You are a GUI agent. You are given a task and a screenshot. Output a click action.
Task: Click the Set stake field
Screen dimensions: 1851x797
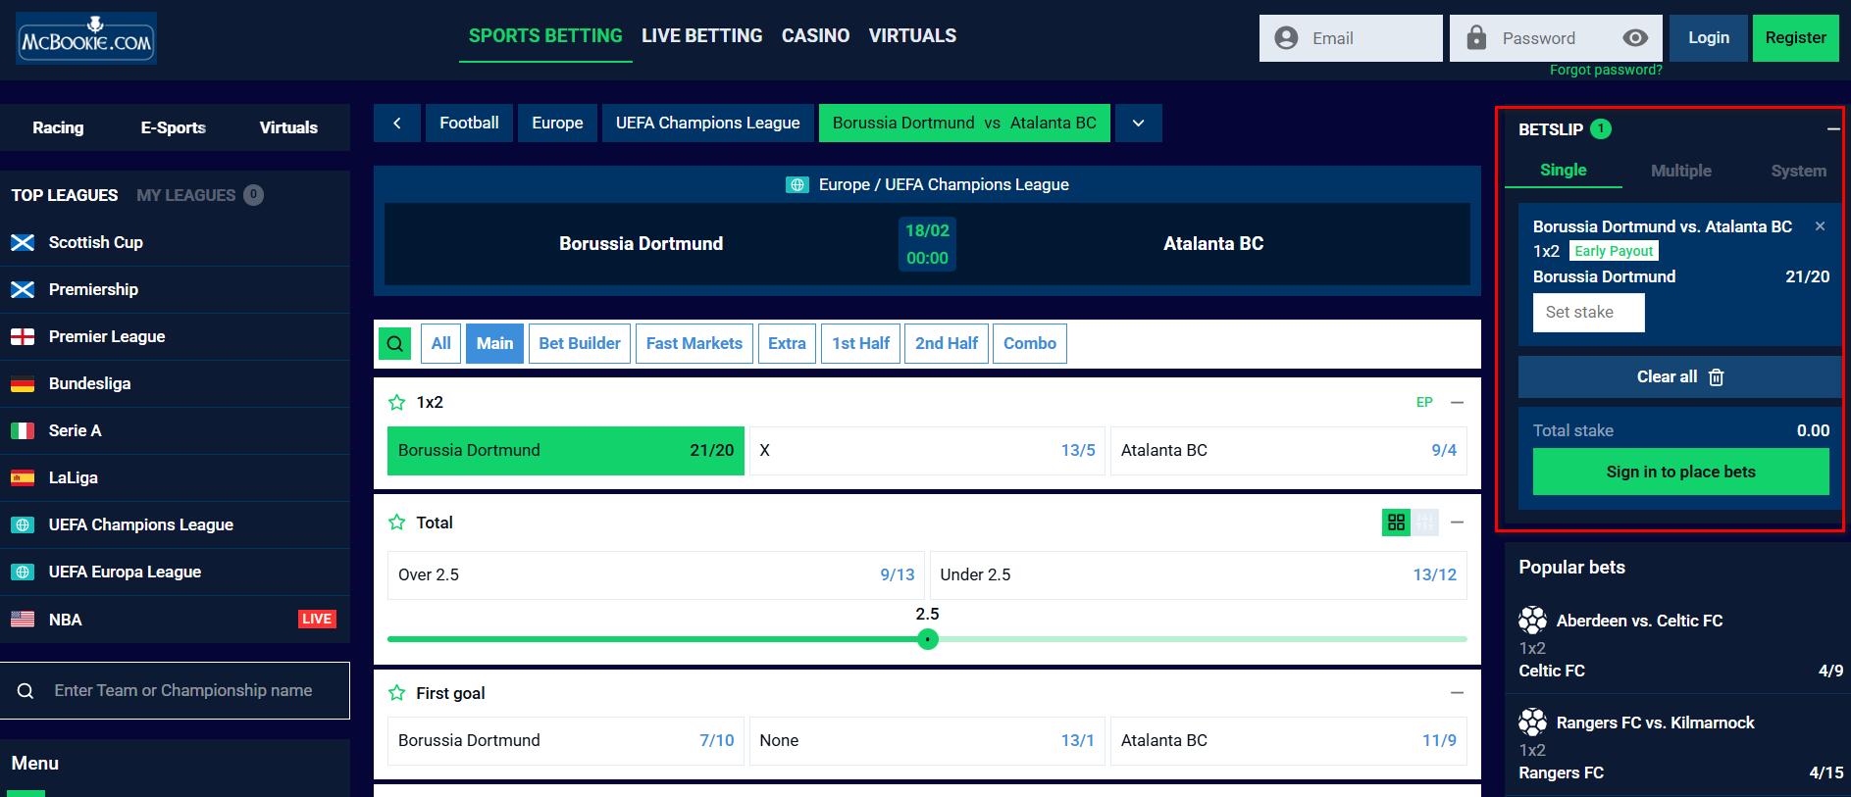click(1588, 313)
